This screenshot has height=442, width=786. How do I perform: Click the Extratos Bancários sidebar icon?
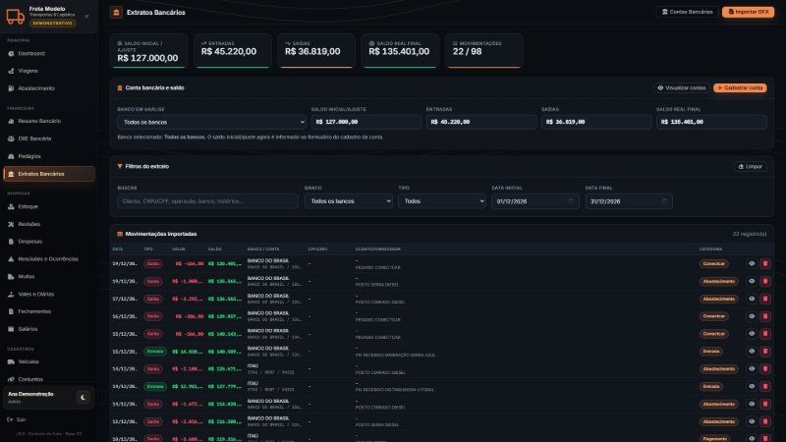11,174
